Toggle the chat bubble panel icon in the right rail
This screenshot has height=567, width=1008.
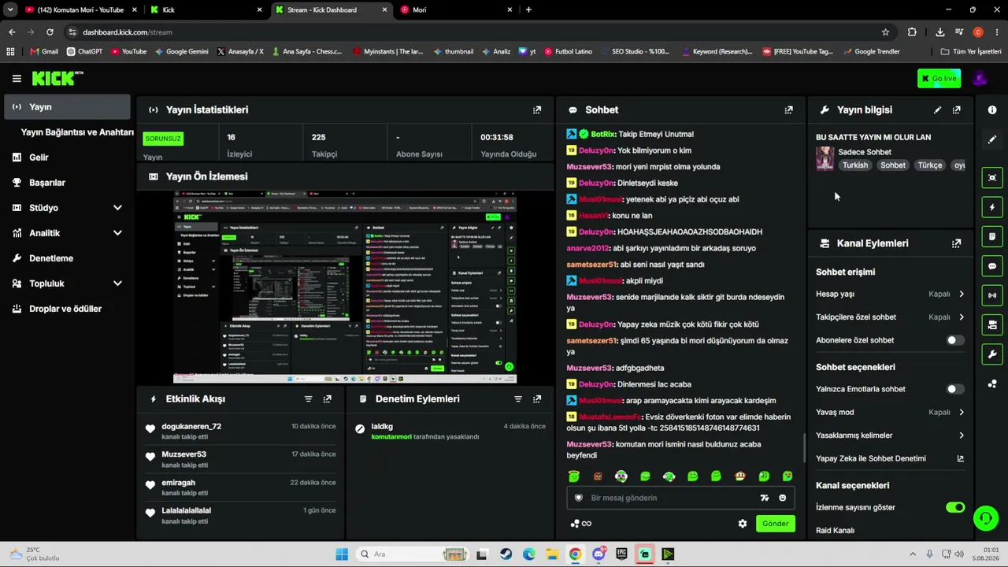coord(992,266)
